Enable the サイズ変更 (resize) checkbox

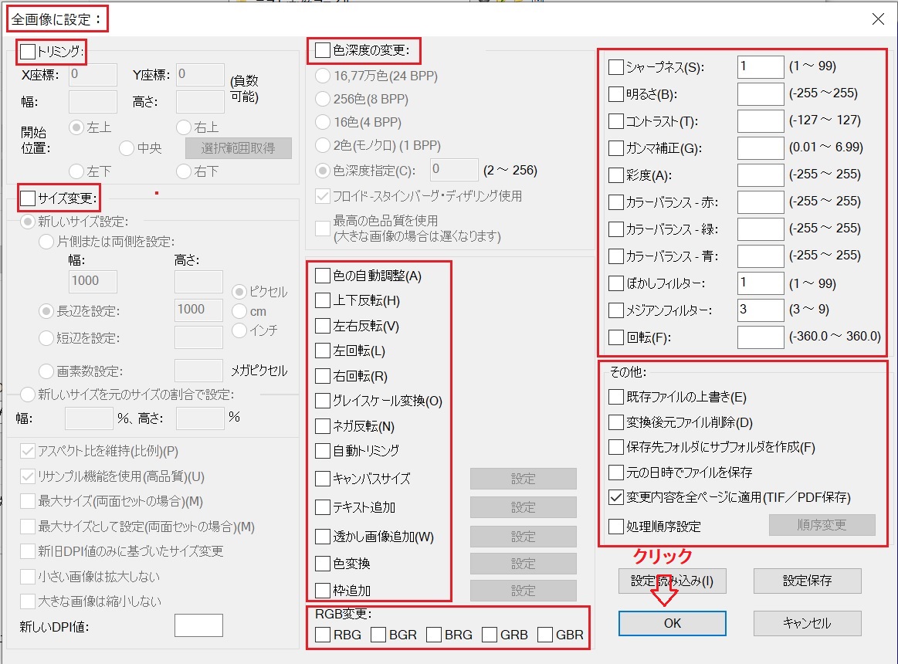click(26, 198)
